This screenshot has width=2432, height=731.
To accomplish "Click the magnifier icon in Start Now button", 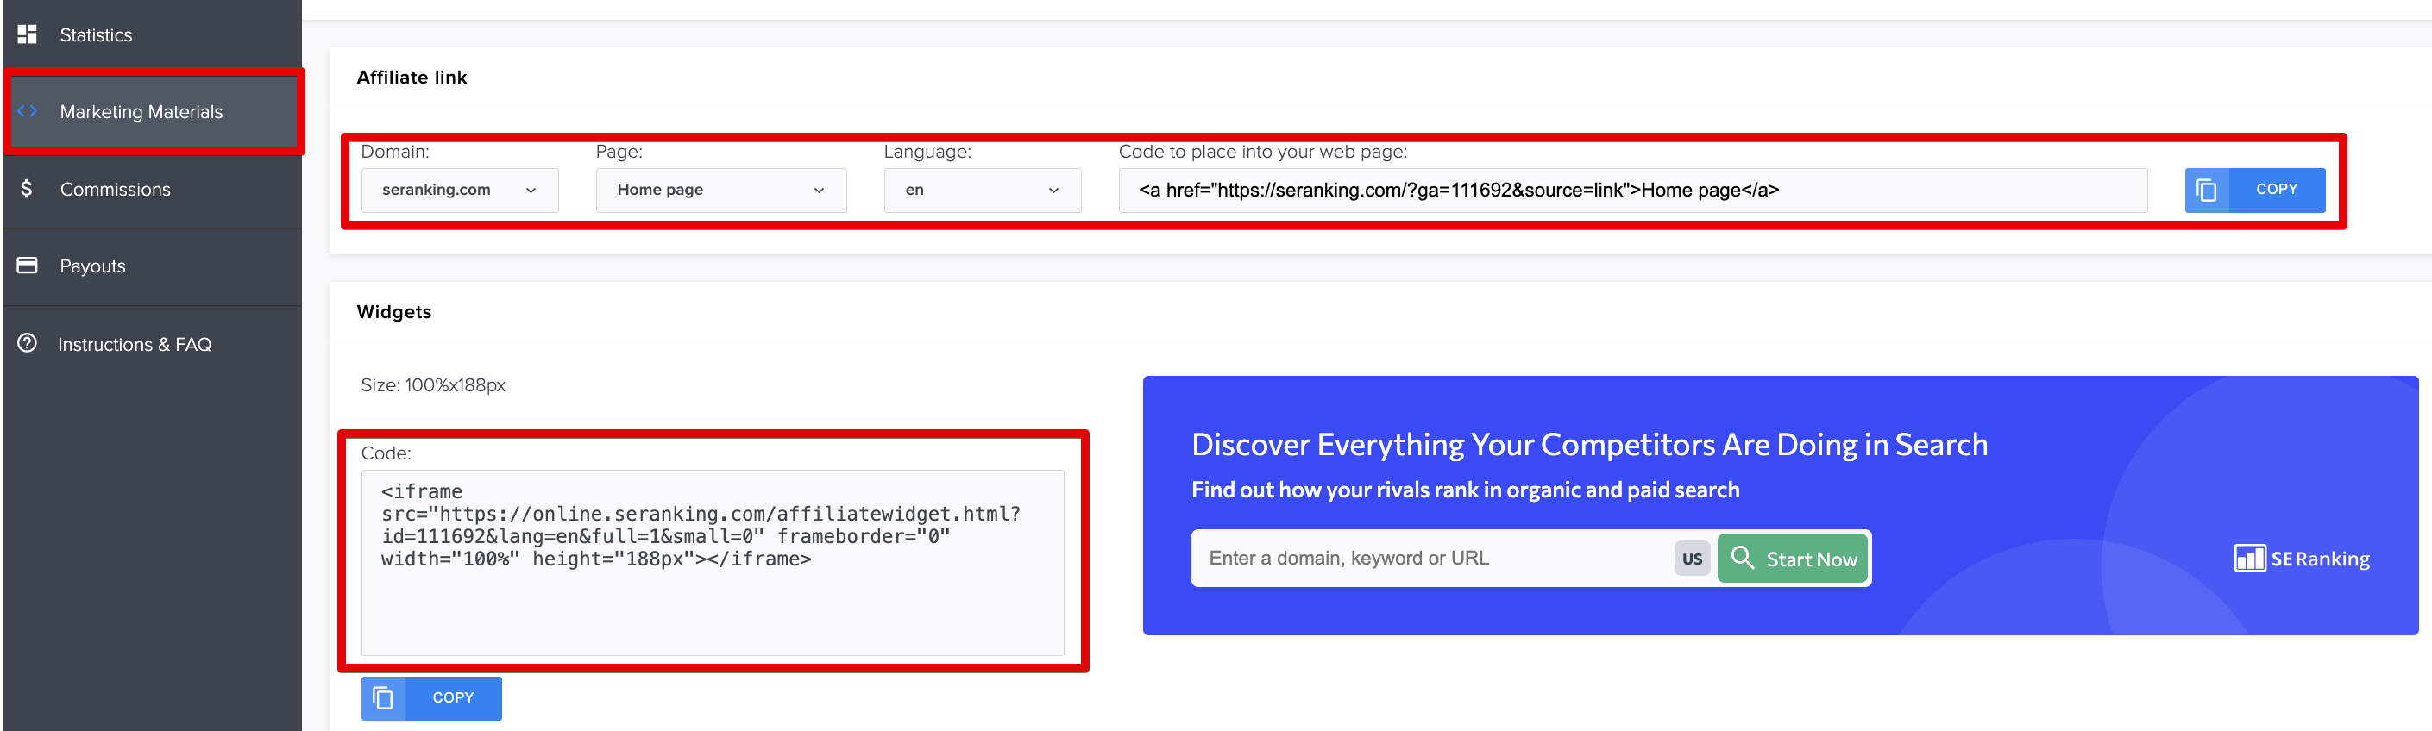I will click(1743, 559).
